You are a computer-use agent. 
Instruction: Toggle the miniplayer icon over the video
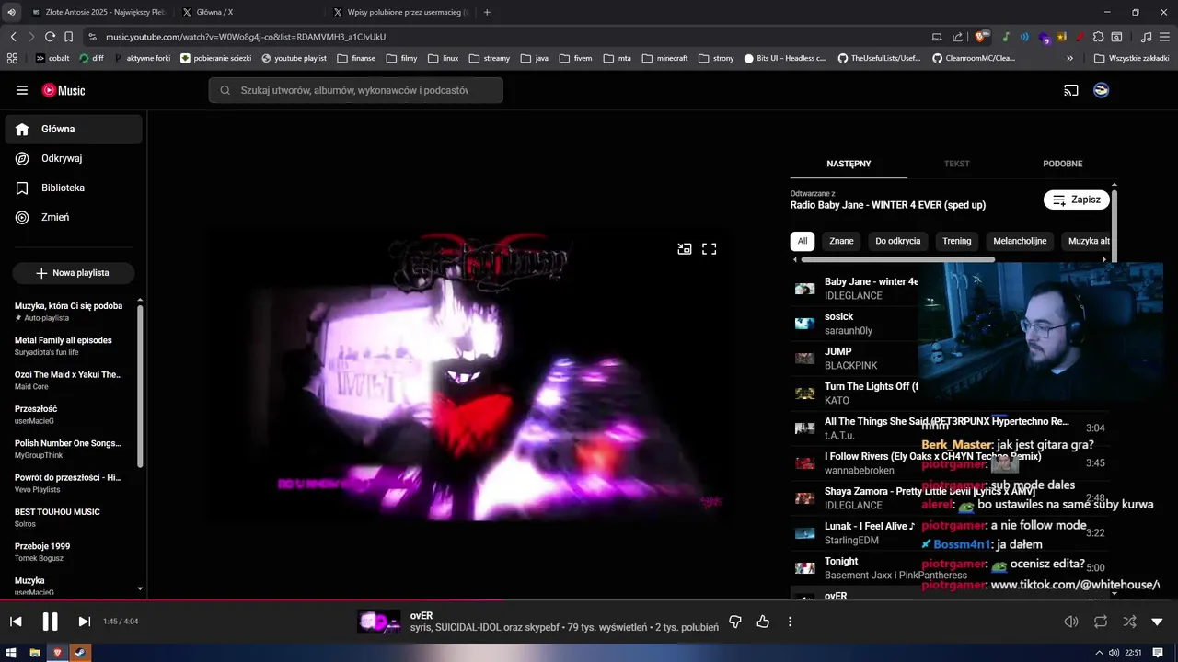[x=685, y=249]
